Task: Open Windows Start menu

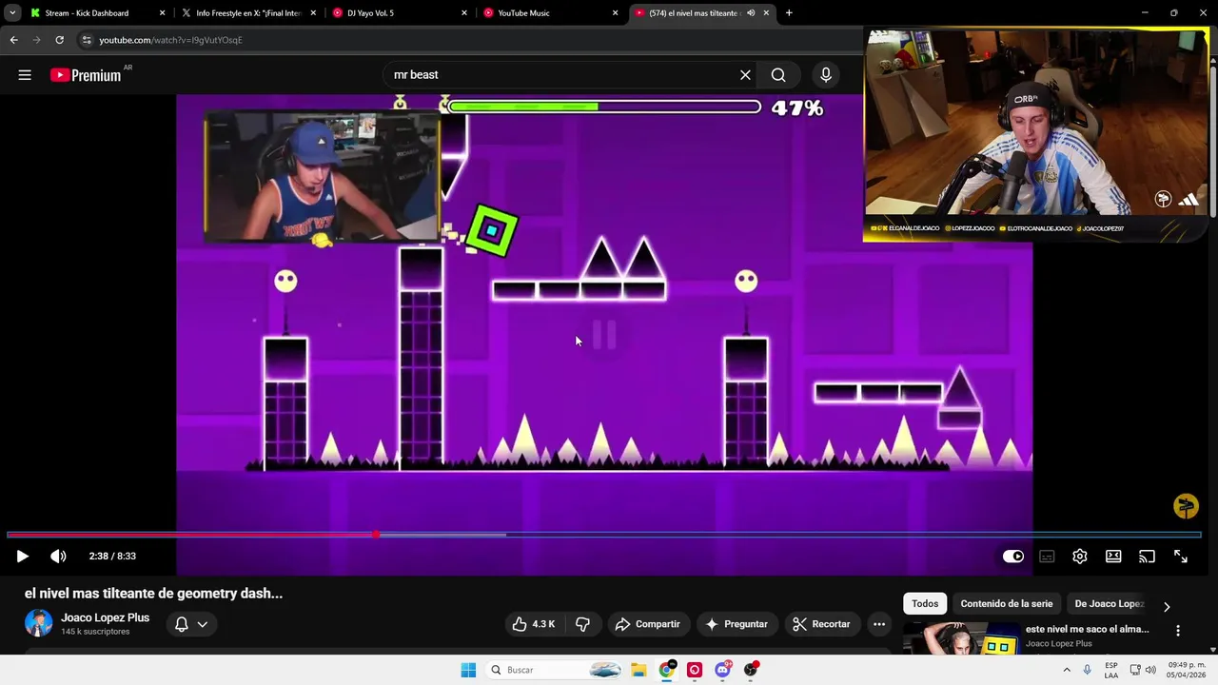Action: click(x=468, y=670)
